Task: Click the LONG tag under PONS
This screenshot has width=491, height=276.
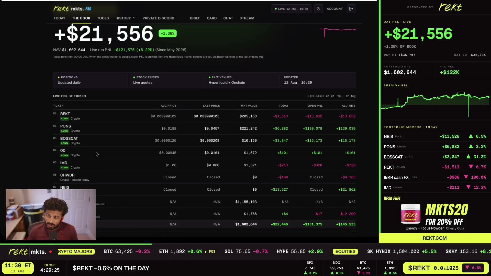Action: click(64, 131)
